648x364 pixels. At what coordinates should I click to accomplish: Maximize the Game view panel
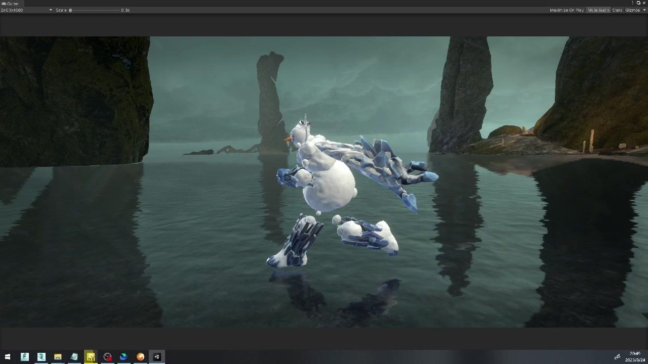(638, 3)
